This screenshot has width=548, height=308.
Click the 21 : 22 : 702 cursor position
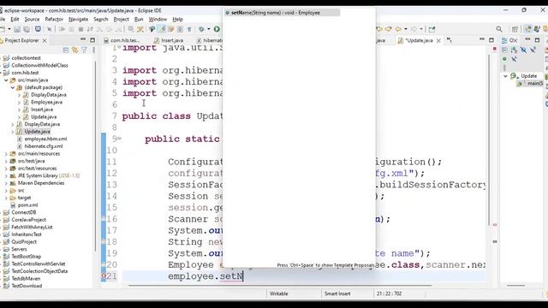click(x=389, y=293)
